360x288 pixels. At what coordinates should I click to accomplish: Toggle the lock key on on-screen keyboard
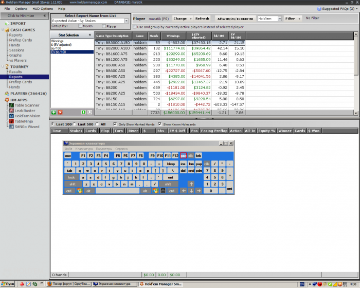click(x=71, y=177)
